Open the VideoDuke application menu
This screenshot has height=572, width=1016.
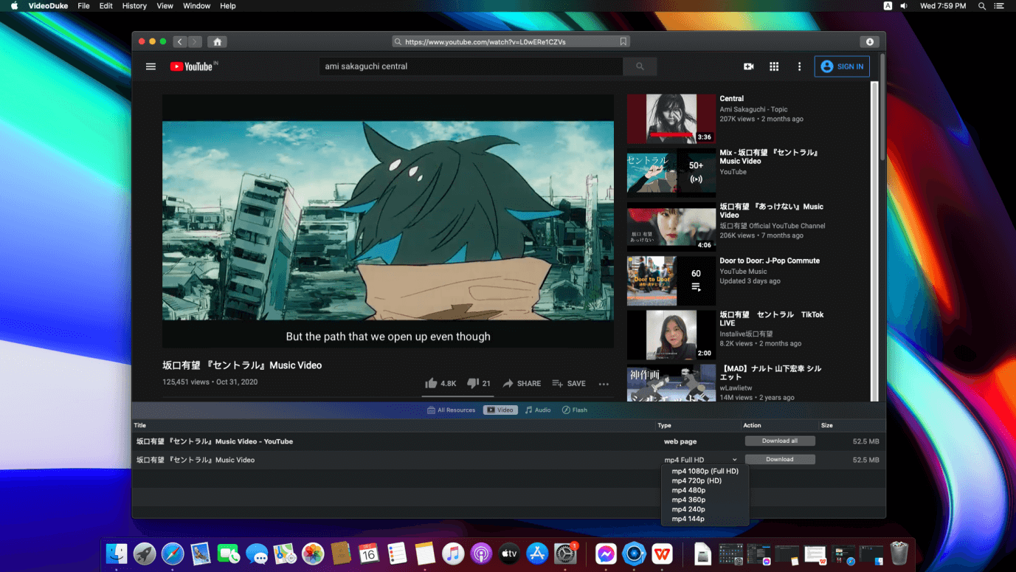coord(48,6)
